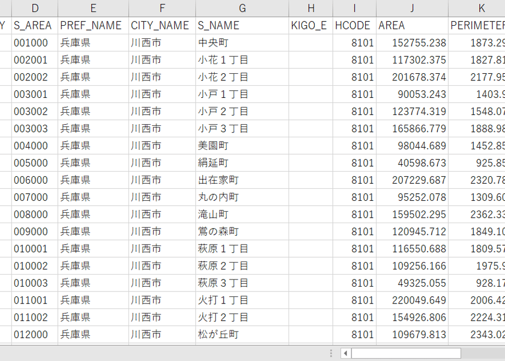Click the KIGO_E header cell

(x=311, y=26)
